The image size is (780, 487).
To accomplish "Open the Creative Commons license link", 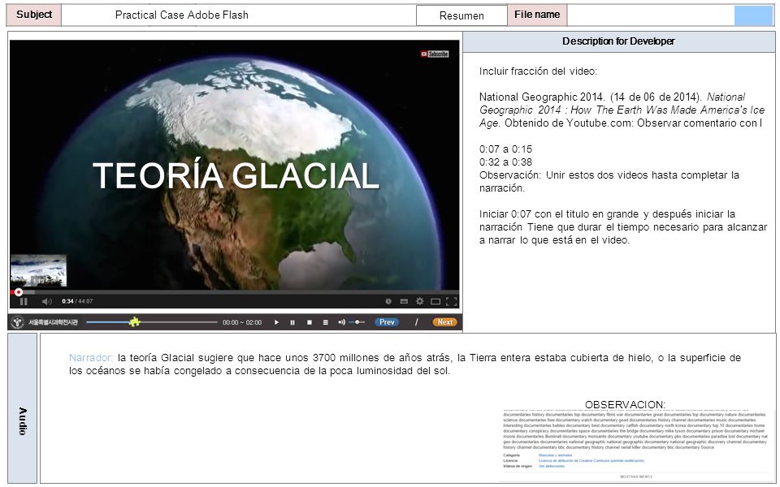I will pos(591,461).
